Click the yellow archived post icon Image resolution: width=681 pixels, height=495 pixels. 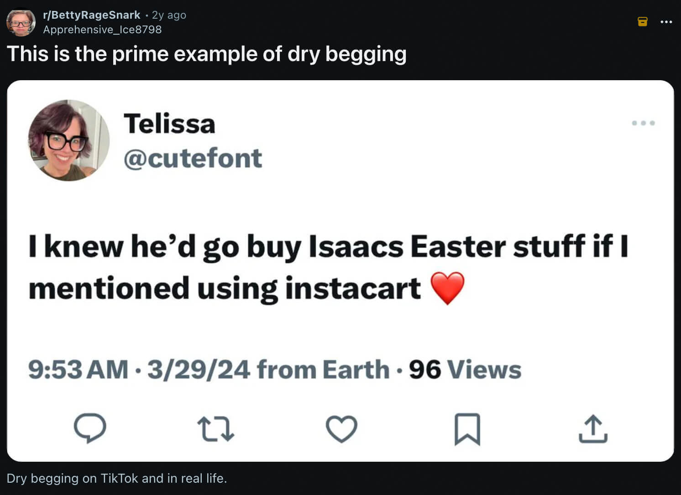642,21
